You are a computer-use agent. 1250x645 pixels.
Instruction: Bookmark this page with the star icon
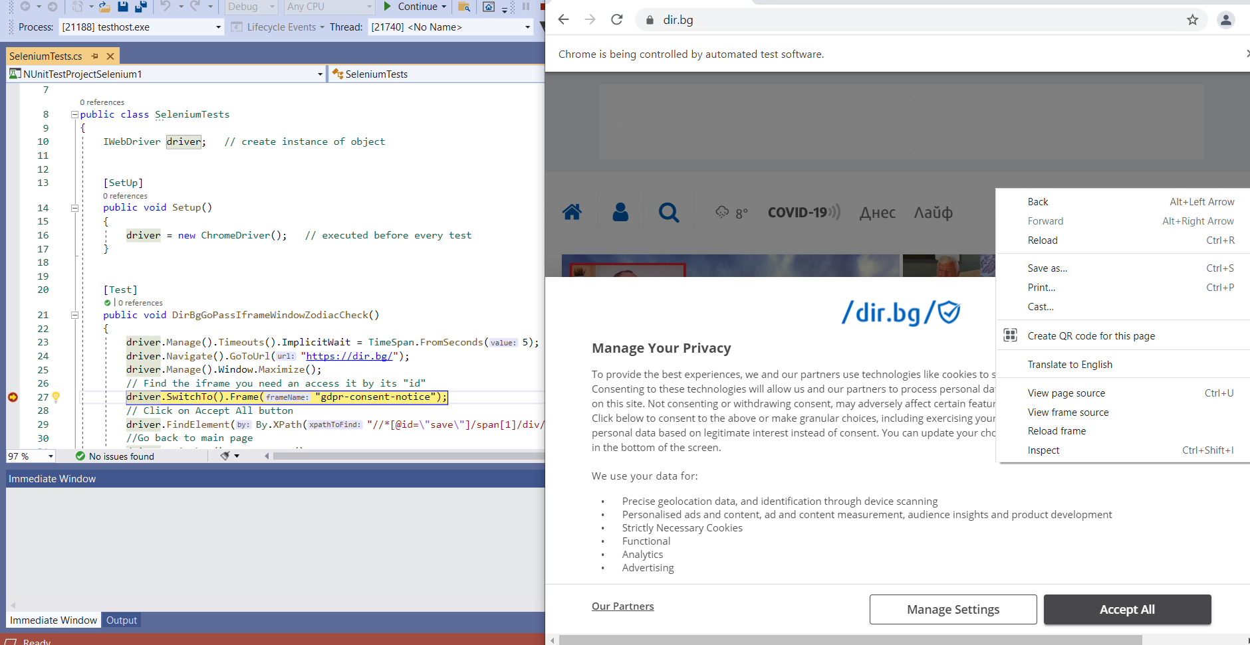[1192, 20]
